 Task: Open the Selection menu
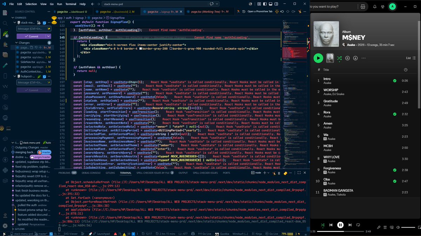tap(31, 4)
